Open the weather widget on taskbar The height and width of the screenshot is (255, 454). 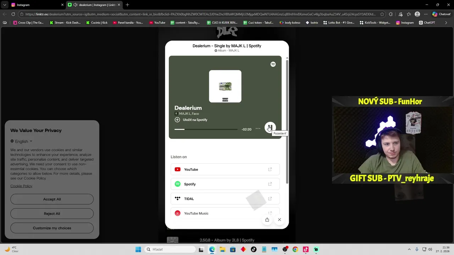[x=11, y=249]
